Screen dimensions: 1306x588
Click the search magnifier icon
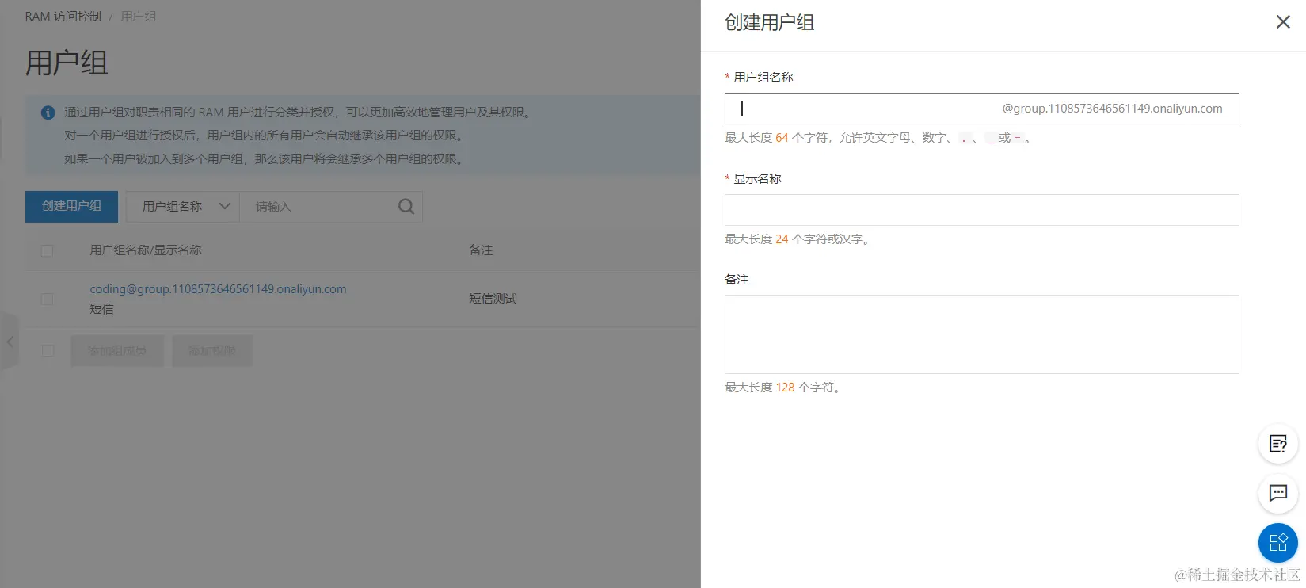(406, 207)
